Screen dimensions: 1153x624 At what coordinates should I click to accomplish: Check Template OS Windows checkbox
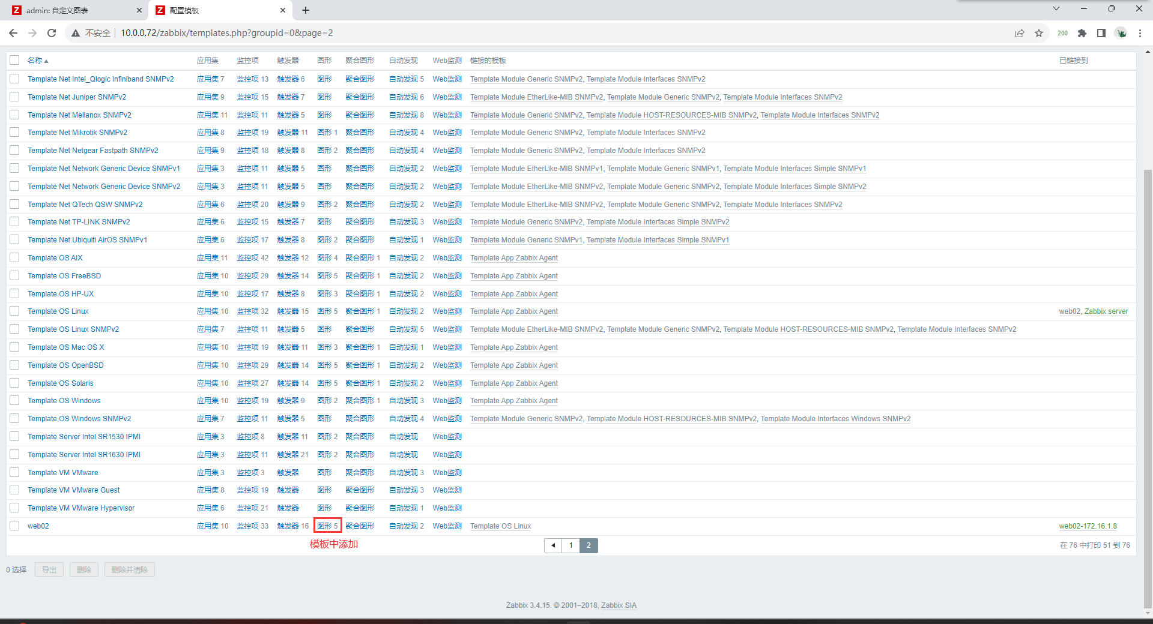point(14,400)
